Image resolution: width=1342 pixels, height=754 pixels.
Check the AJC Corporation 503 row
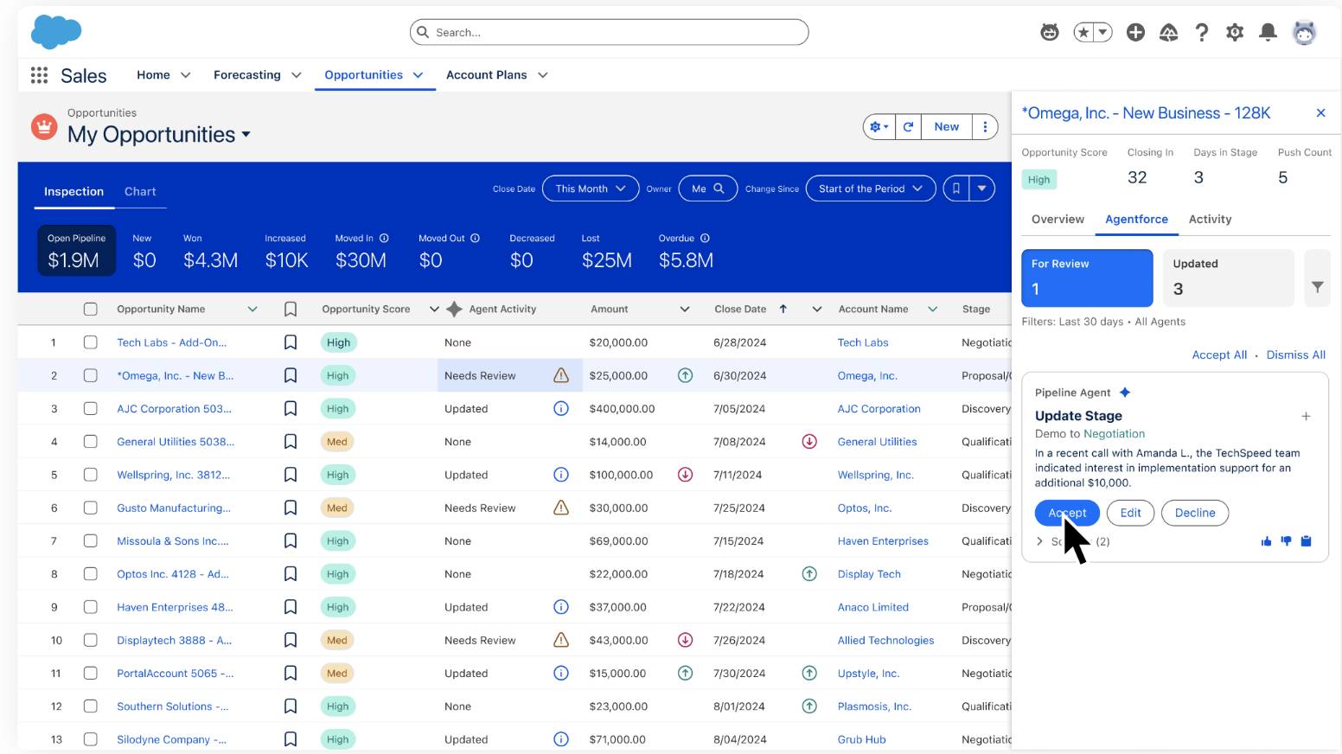coord(90,408)
